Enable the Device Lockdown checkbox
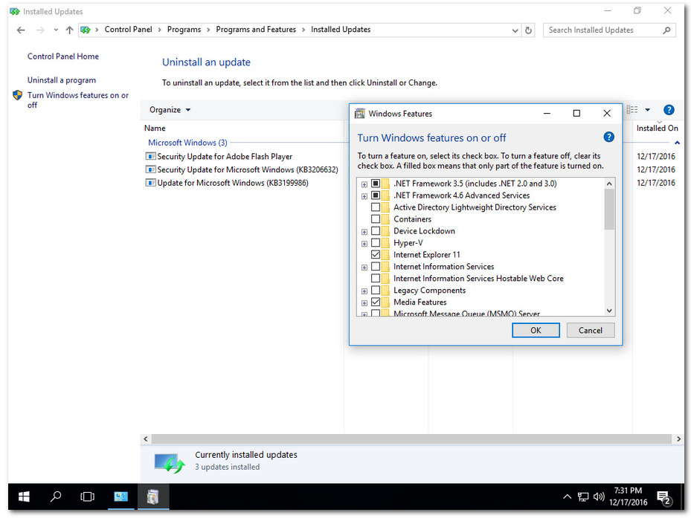Viewport: 691px width, 518px height. pyautogui.click(x=376, y=231)
